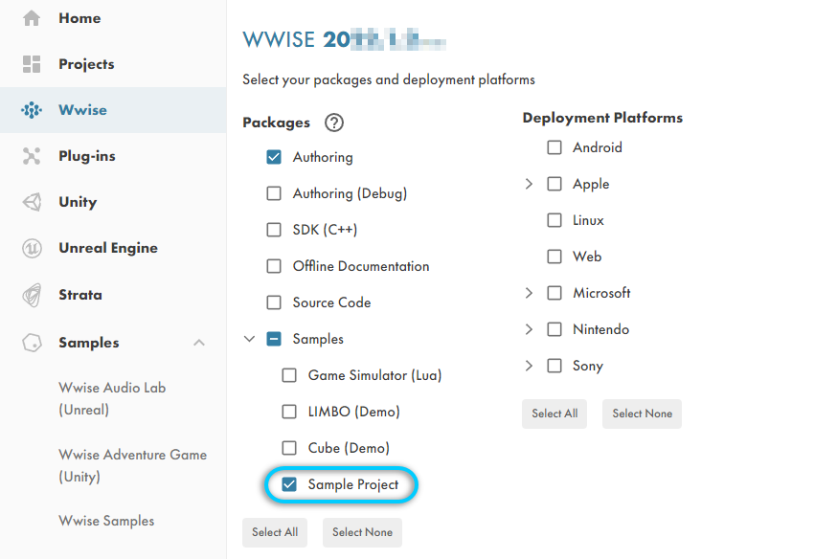837x559 pixels.
Task: Check the Cube (Demo) checkbox
Action: [289, 448]
